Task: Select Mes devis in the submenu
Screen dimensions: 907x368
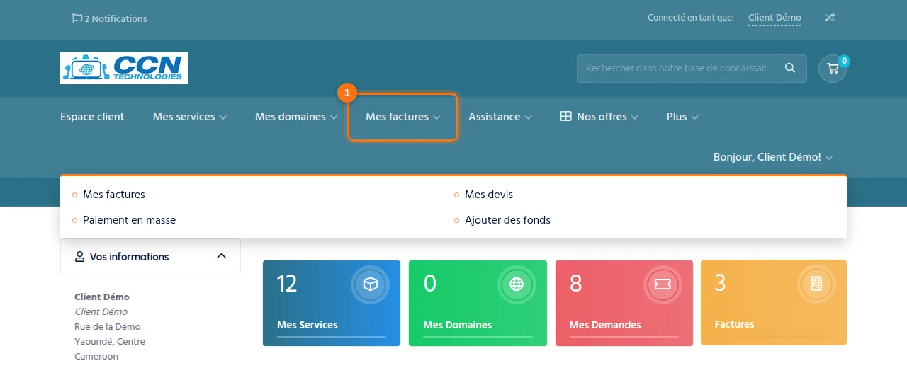Action: tap(489, 194)
